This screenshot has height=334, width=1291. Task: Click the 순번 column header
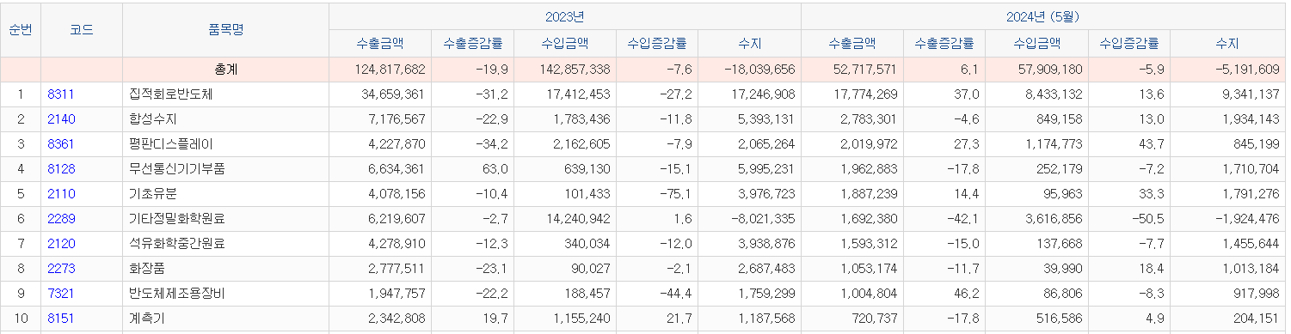point(21,29)
